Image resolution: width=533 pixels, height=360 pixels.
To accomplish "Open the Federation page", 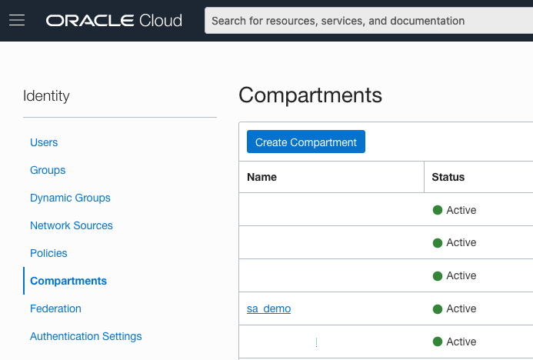I will (55, 308).
